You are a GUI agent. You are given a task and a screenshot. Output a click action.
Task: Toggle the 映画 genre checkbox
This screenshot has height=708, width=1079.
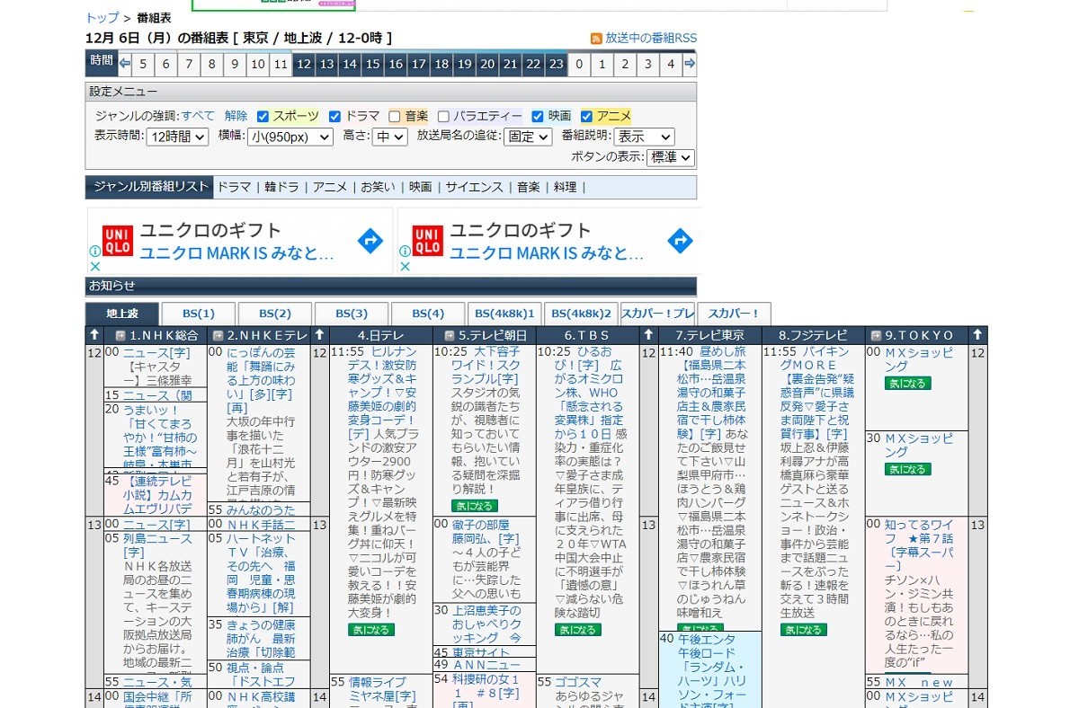point(538,116)
